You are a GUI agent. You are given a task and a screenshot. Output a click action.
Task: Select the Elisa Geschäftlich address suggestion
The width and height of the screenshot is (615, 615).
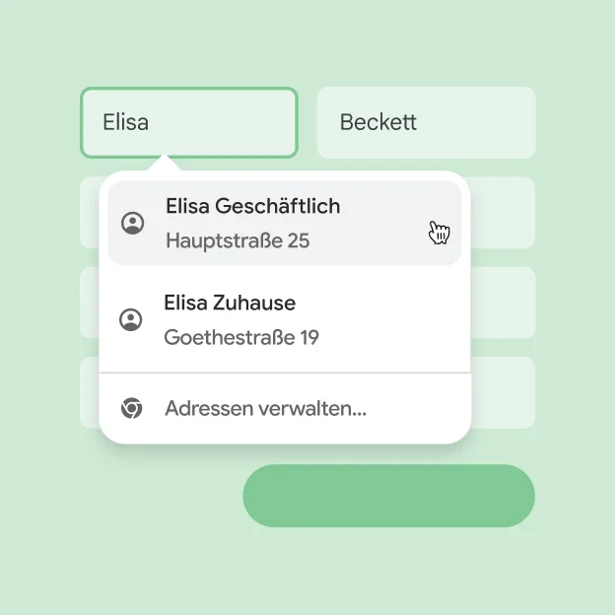[284, 223]
